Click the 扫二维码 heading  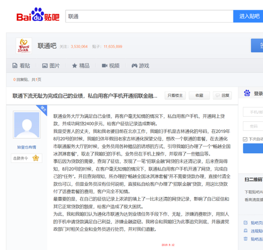[x=253, y=180]
